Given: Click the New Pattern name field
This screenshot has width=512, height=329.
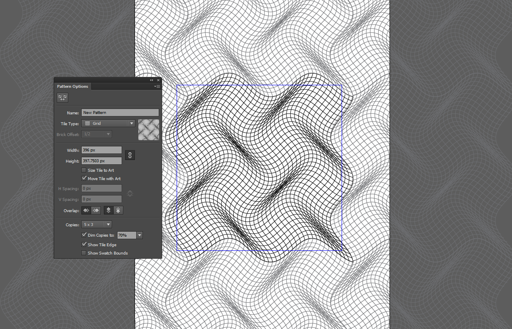Looking at the screenshot, I should [120, 112].
